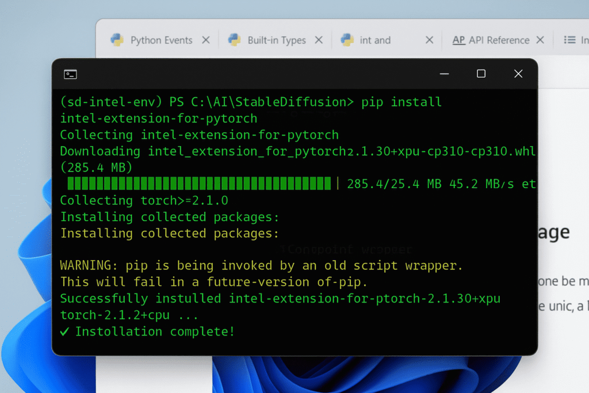Click the Downloading .whl file line
589x393 pixels.
297,151
